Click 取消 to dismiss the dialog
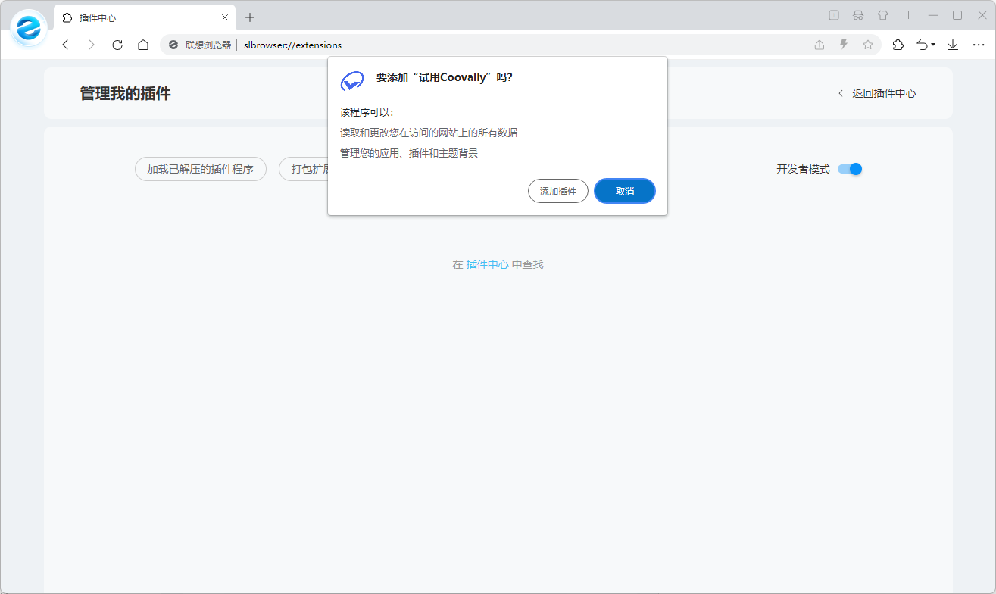Viewport: 996px width, 594px height. click(x=625, y=192)
